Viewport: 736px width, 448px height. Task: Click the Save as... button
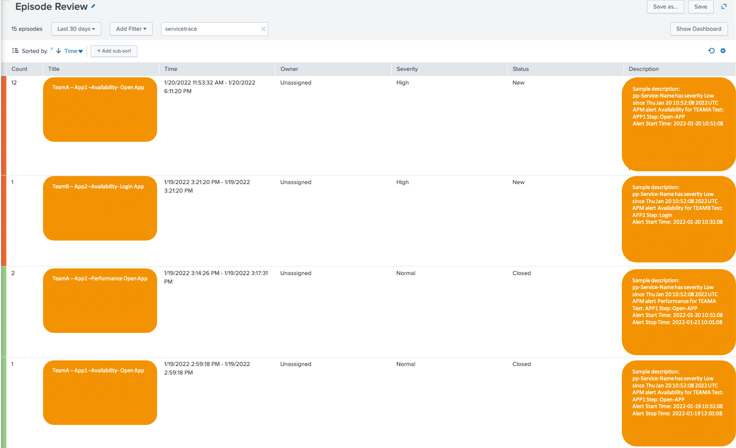(x=665, y=7)
